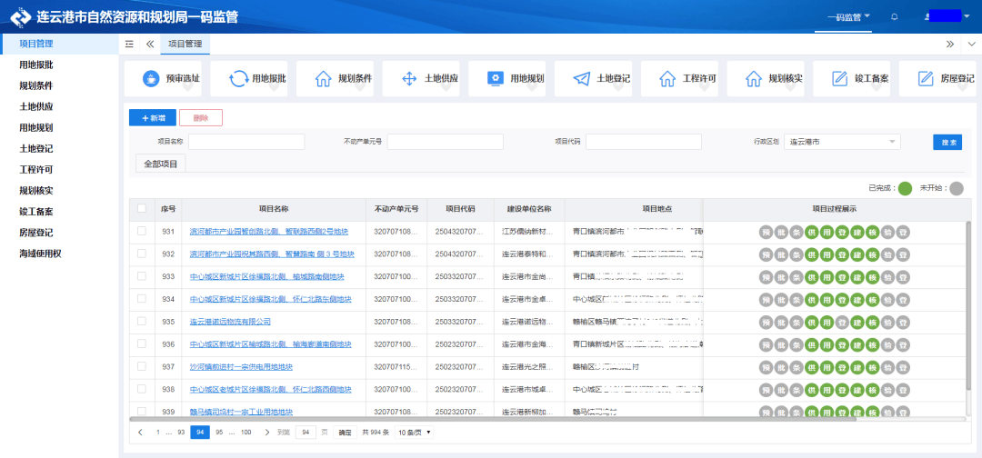
Task: Tick the checkbox for row 935
Action: (141, 321)
